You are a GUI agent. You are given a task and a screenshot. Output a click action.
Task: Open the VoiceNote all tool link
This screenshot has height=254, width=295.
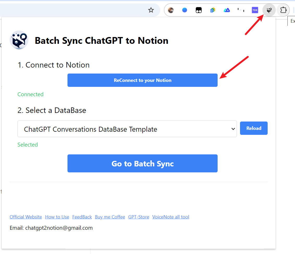click(x=171, y=217)
